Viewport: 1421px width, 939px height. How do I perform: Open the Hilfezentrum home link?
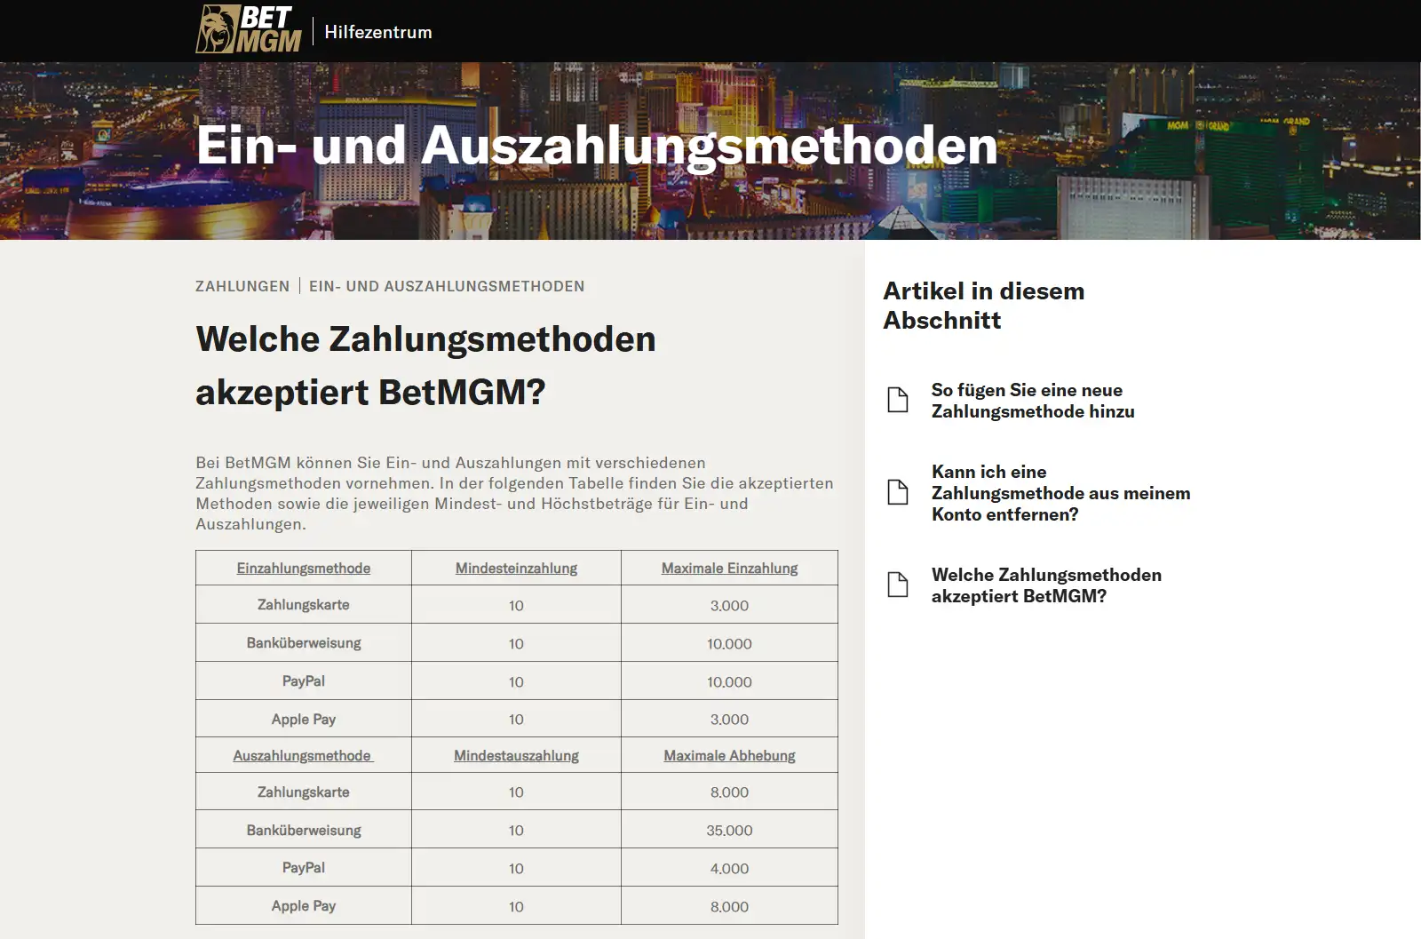[x=378, y=32]
